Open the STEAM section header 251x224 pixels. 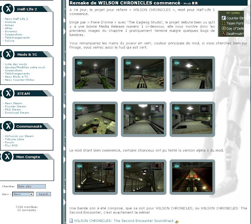coord(24,94)
